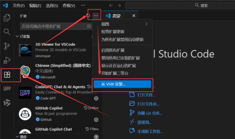Screen dimensions: 235x139
Task: Click the 3D Viewer teapot thumbnail
Action: coord(25,50)
